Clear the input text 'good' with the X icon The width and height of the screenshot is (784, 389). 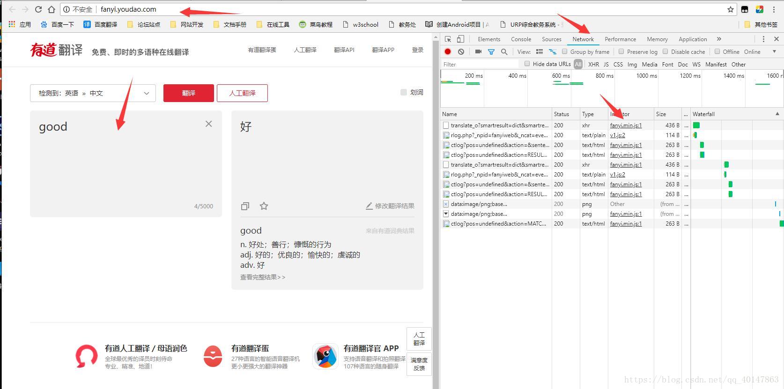[x=208, y=124]
